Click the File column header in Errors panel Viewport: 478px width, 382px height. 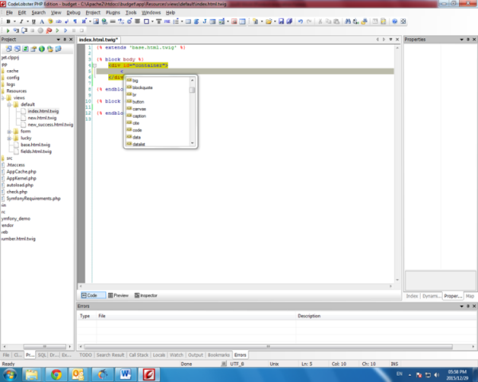[x=102, y=316]
